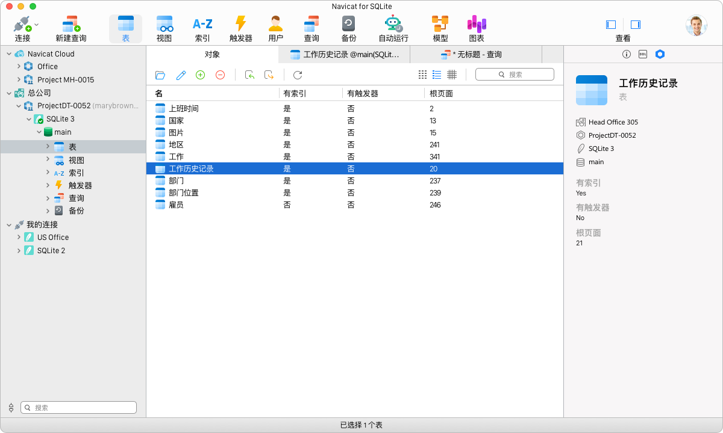Click the import wizard icon
723x433 pixels.
tap(249, 75)
